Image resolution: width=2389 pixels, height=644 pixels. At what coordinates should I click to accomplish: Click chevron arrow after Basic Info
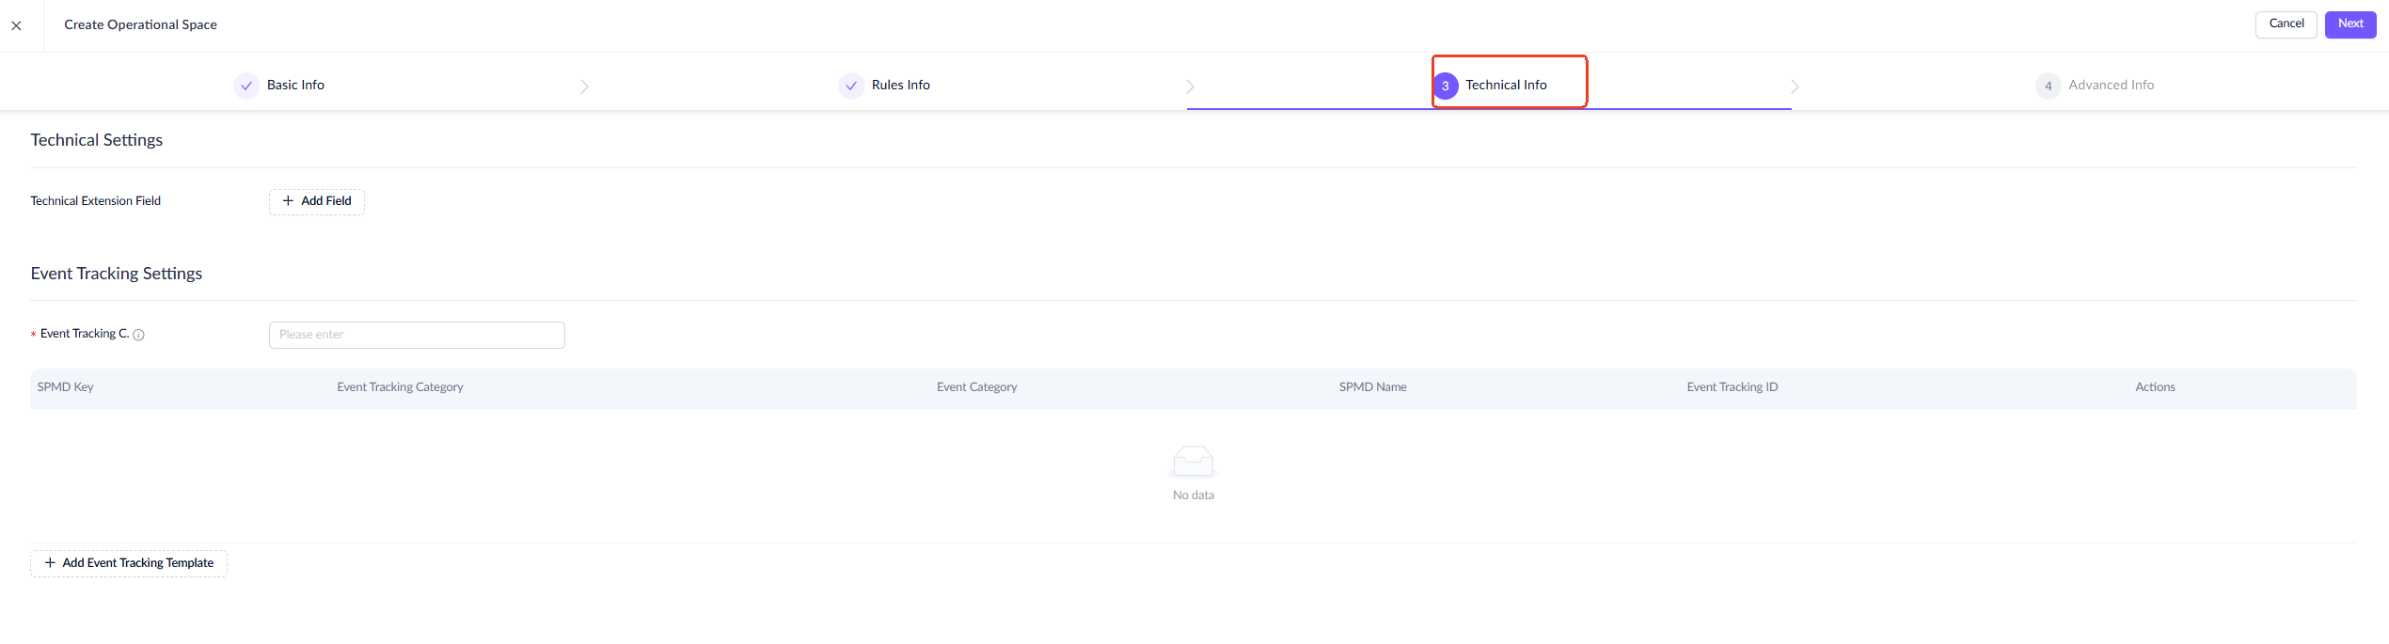click(584, 86)
